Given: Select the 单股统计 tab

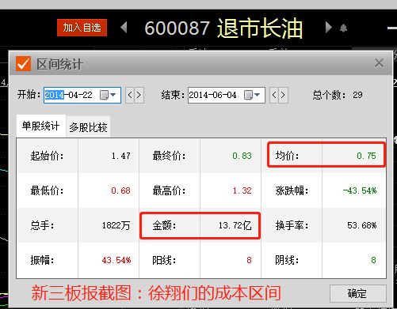Looking at the screenshot, I should tap(41, 126).
